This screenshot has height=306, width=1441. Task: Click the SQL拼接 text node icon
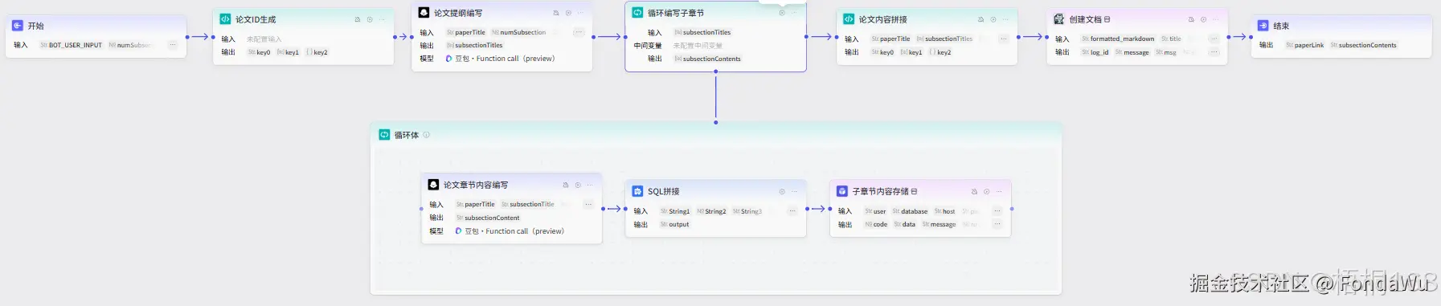tap(637, 191)
